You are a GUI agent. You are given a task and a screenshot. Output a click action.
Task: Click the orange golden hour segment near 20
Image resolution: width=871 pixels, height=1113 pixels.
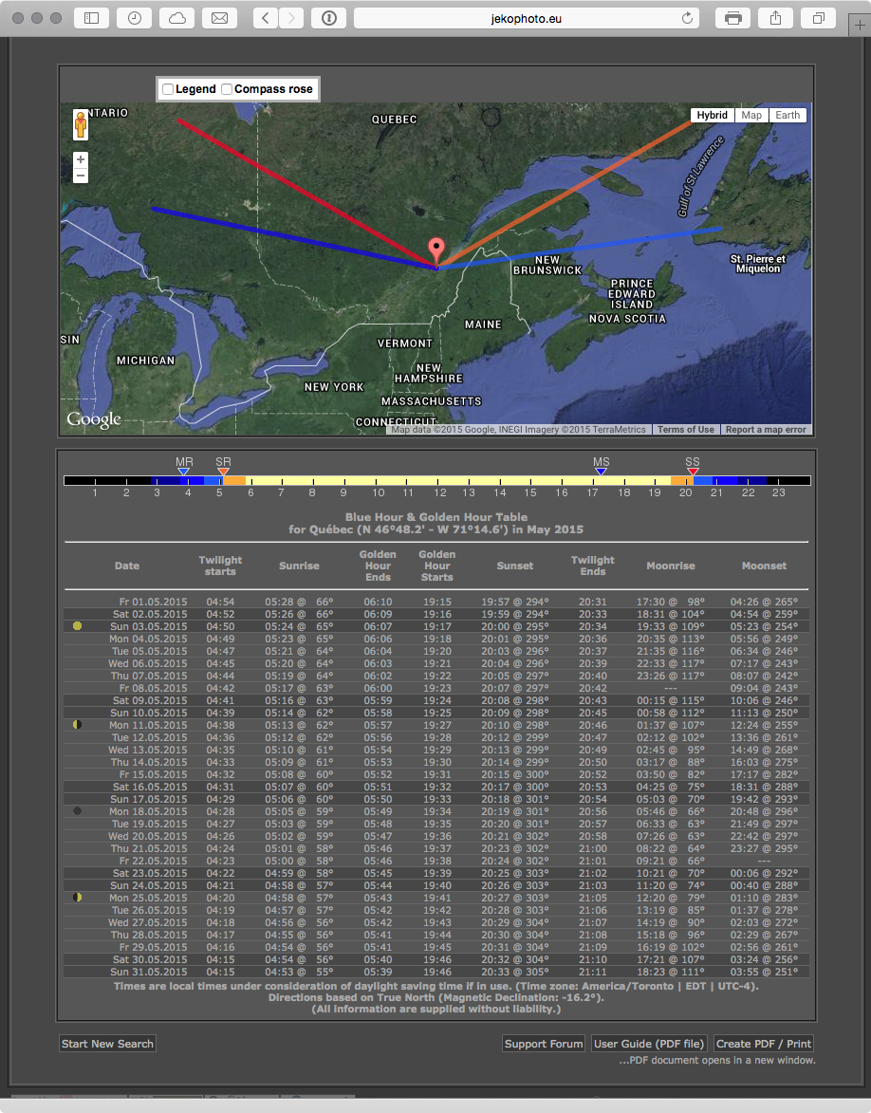681,480
